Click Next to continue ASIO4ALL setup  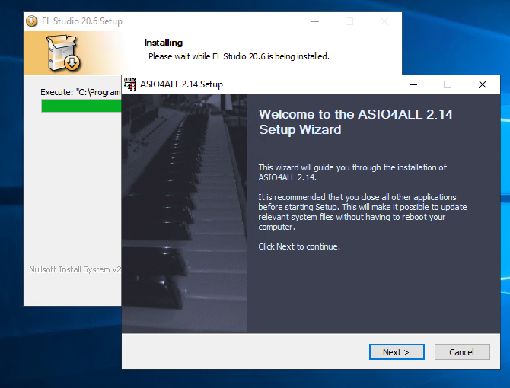click(397, 352)
